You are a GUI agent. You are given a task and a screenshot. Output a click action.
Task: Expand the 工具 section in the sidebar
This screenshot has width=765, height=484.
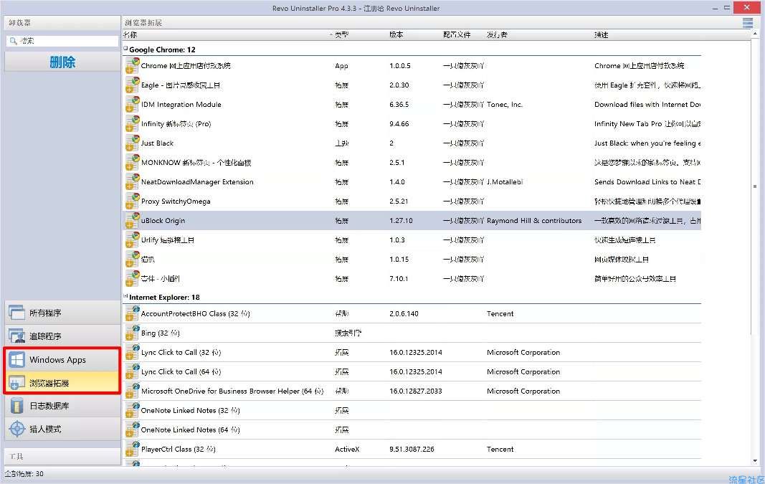coord(62,456)
